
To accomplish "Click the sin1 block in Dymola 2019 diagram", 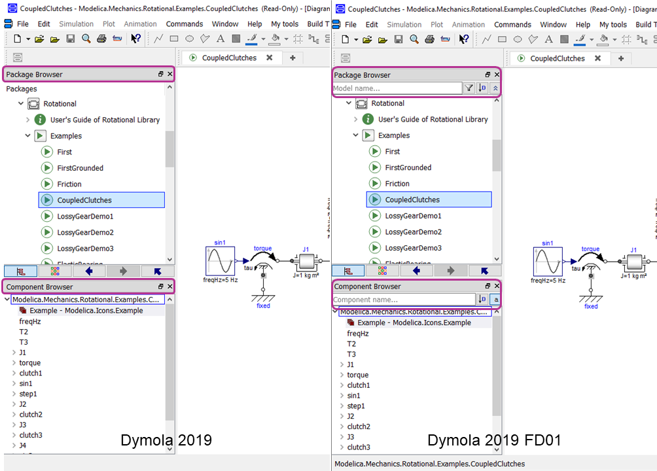I will coord(220,261).
